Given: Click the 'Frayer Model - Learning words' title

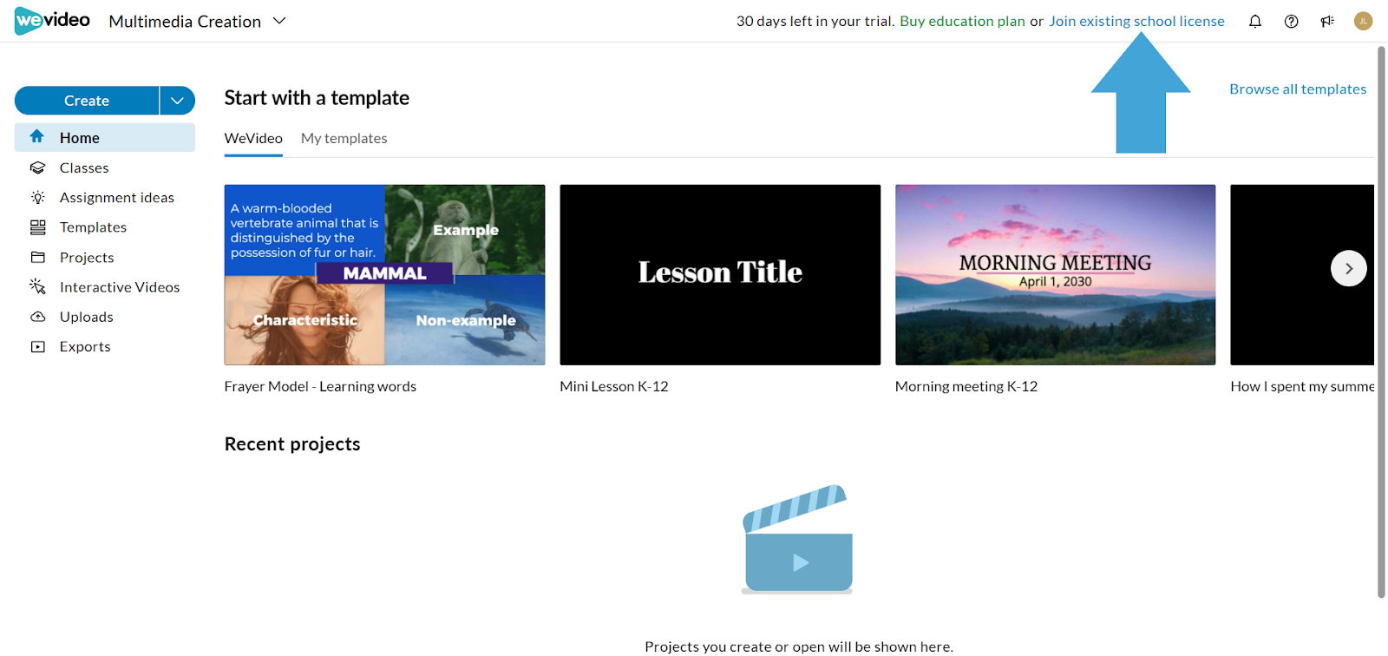Looking at the screenshot, I should tap(320, 387).
